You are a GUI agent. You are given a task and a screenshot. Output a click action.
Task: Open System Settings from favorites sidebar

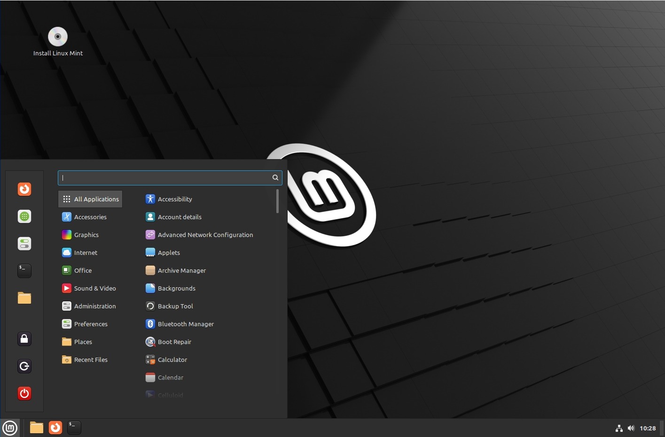click(x=24, y=244)
